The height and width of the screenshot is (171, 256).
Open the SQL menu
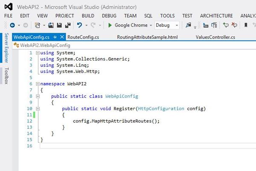click(148, 16)
